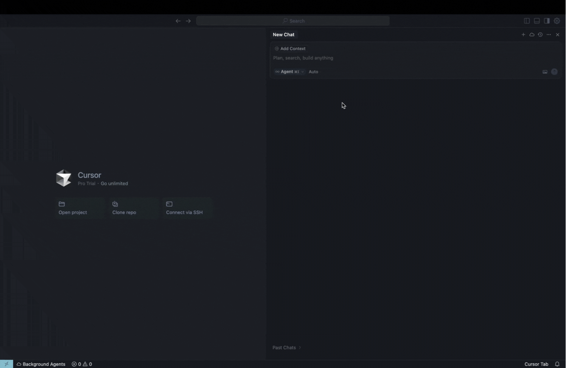Open Cursor settings gear icon
Image resolution: width=566 pixels, height=368 pixels.
tap(557, 21)
